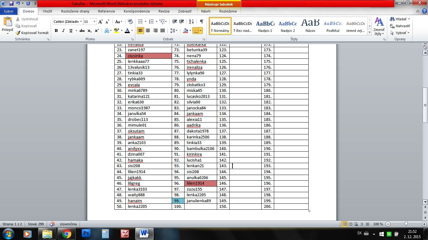Apply superscript formatting
Screen dimensions: 428x240
pyautogui.click(x=97, y=31)
